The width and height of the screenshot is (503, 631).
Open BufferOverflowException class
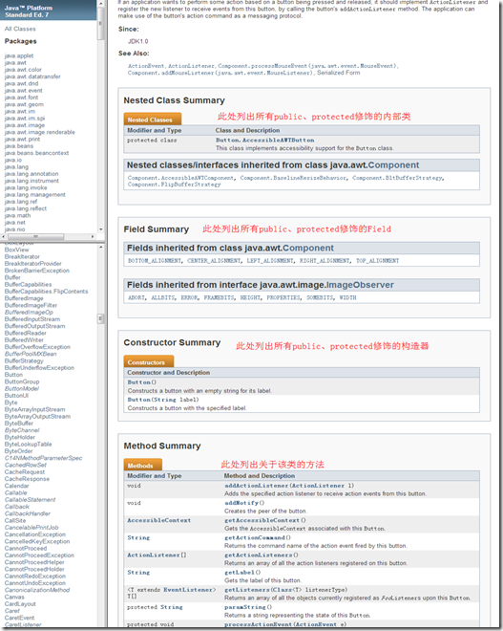(37, 347)
